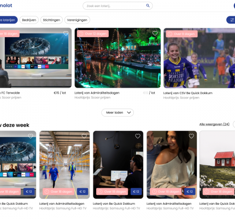235x219 pixels.
Task: Toggle heart on the warehouse photo card
Action: (x=84, y=136)
